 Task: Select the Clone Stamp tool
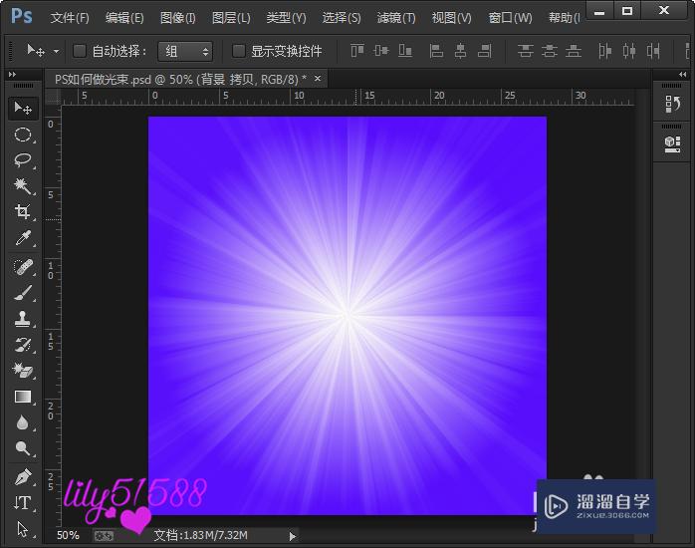pos(23,319)
